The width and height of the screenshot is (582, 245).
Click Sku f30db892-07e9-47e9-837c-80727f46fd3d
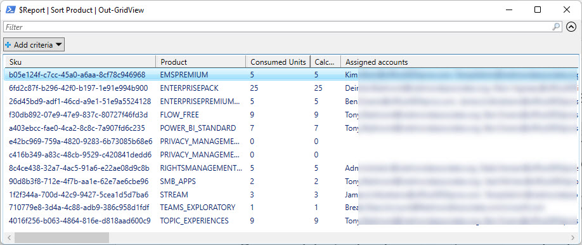click(79, 114)
